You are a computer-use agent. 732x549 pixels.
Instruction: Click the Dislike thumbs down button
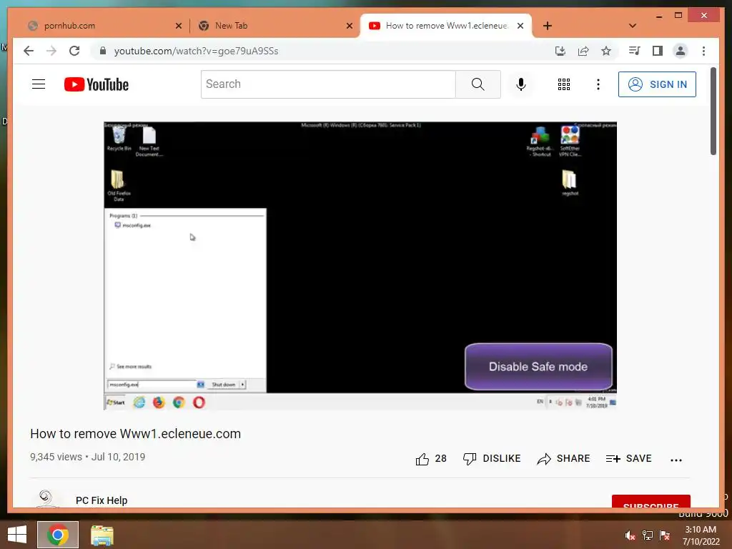492,459
